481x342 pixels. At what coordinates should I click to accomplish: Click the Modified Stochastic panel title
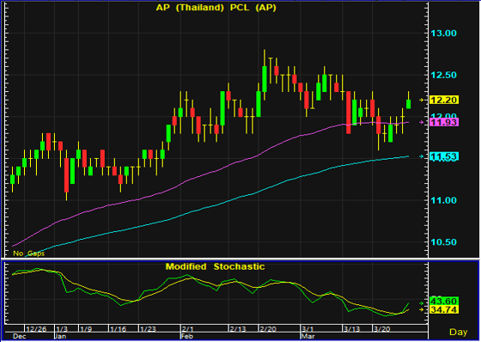point(215,266)
